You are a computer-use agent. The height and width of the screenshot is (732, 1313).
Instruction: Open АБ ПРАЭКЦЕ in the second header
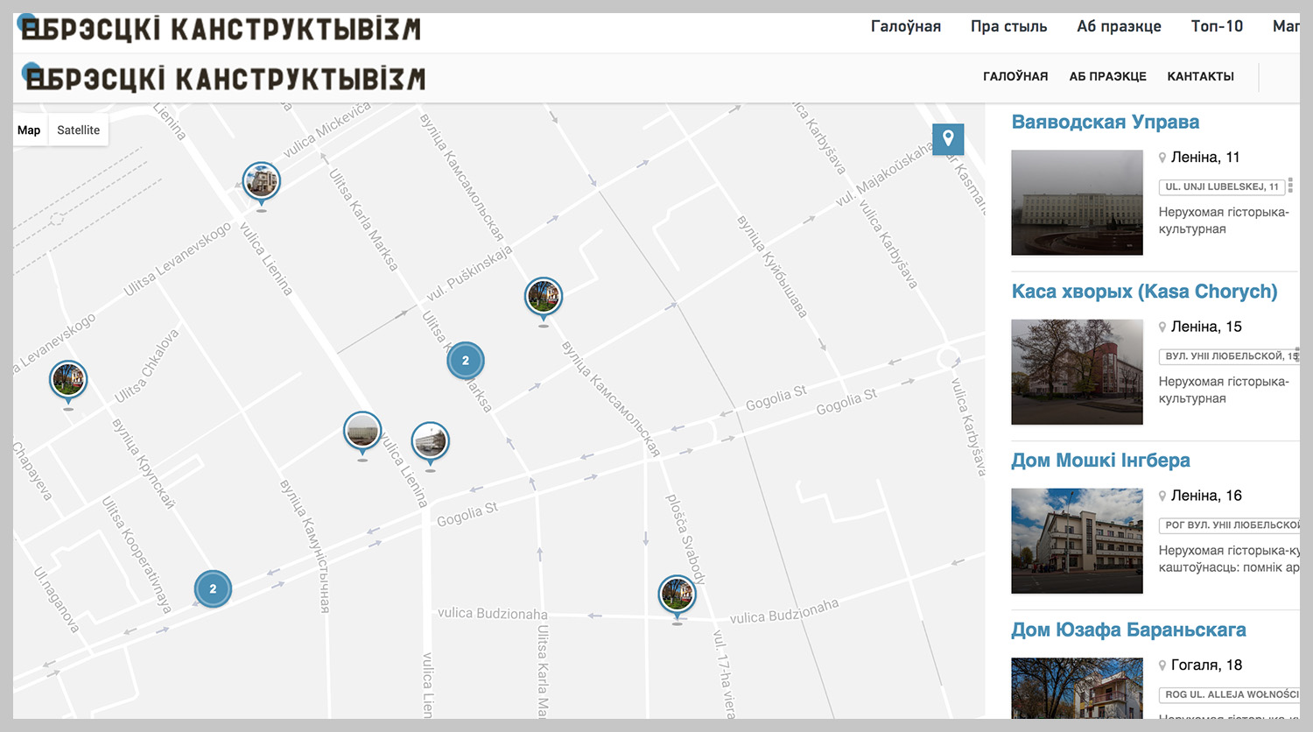[1107, 76]
